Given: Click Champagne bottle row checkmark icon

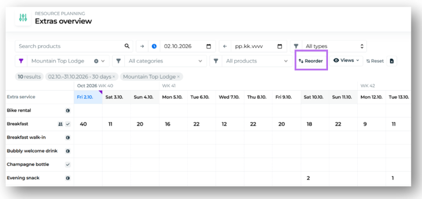Looking at the screenshot, I should pyautogui.click(x=68, y=164).
